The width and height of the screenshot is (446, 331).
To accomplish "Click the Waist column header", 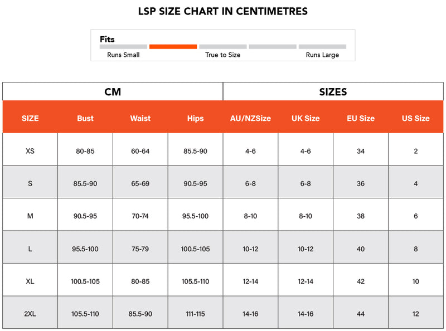I will [x=140, y=118].
